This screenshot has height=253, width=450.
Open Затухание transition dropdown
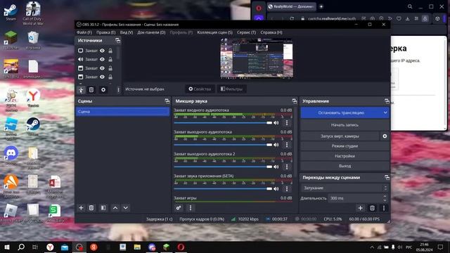pyautogui.click(x=345, y=188)
